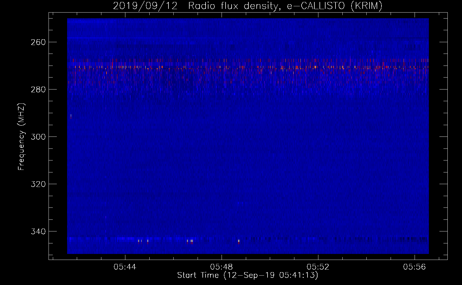This screenshot has height=285, width=462.
Task: Select the 'Frequency (MHZ)' y-axis label
Action: [x=21, y=137]
